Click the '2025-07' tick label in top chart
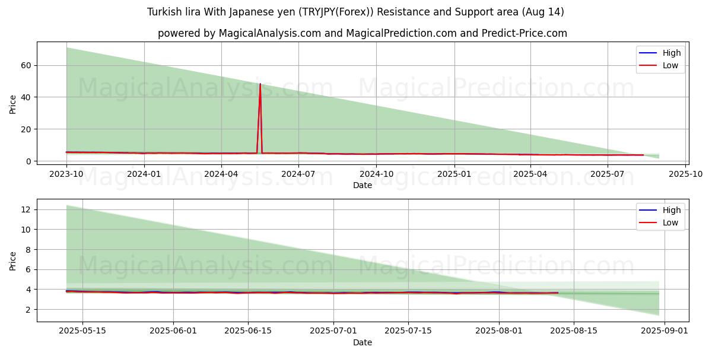 point(609,173)
